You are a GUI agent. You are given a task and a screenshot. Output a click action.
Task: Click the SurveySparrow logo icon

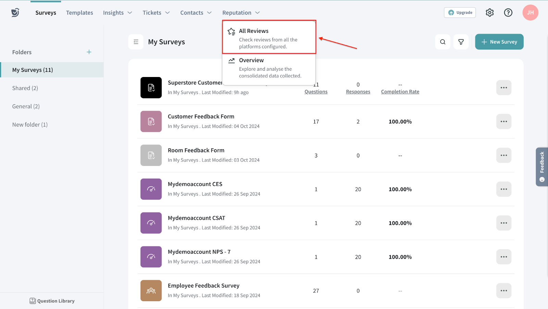[x=15, y=13]
